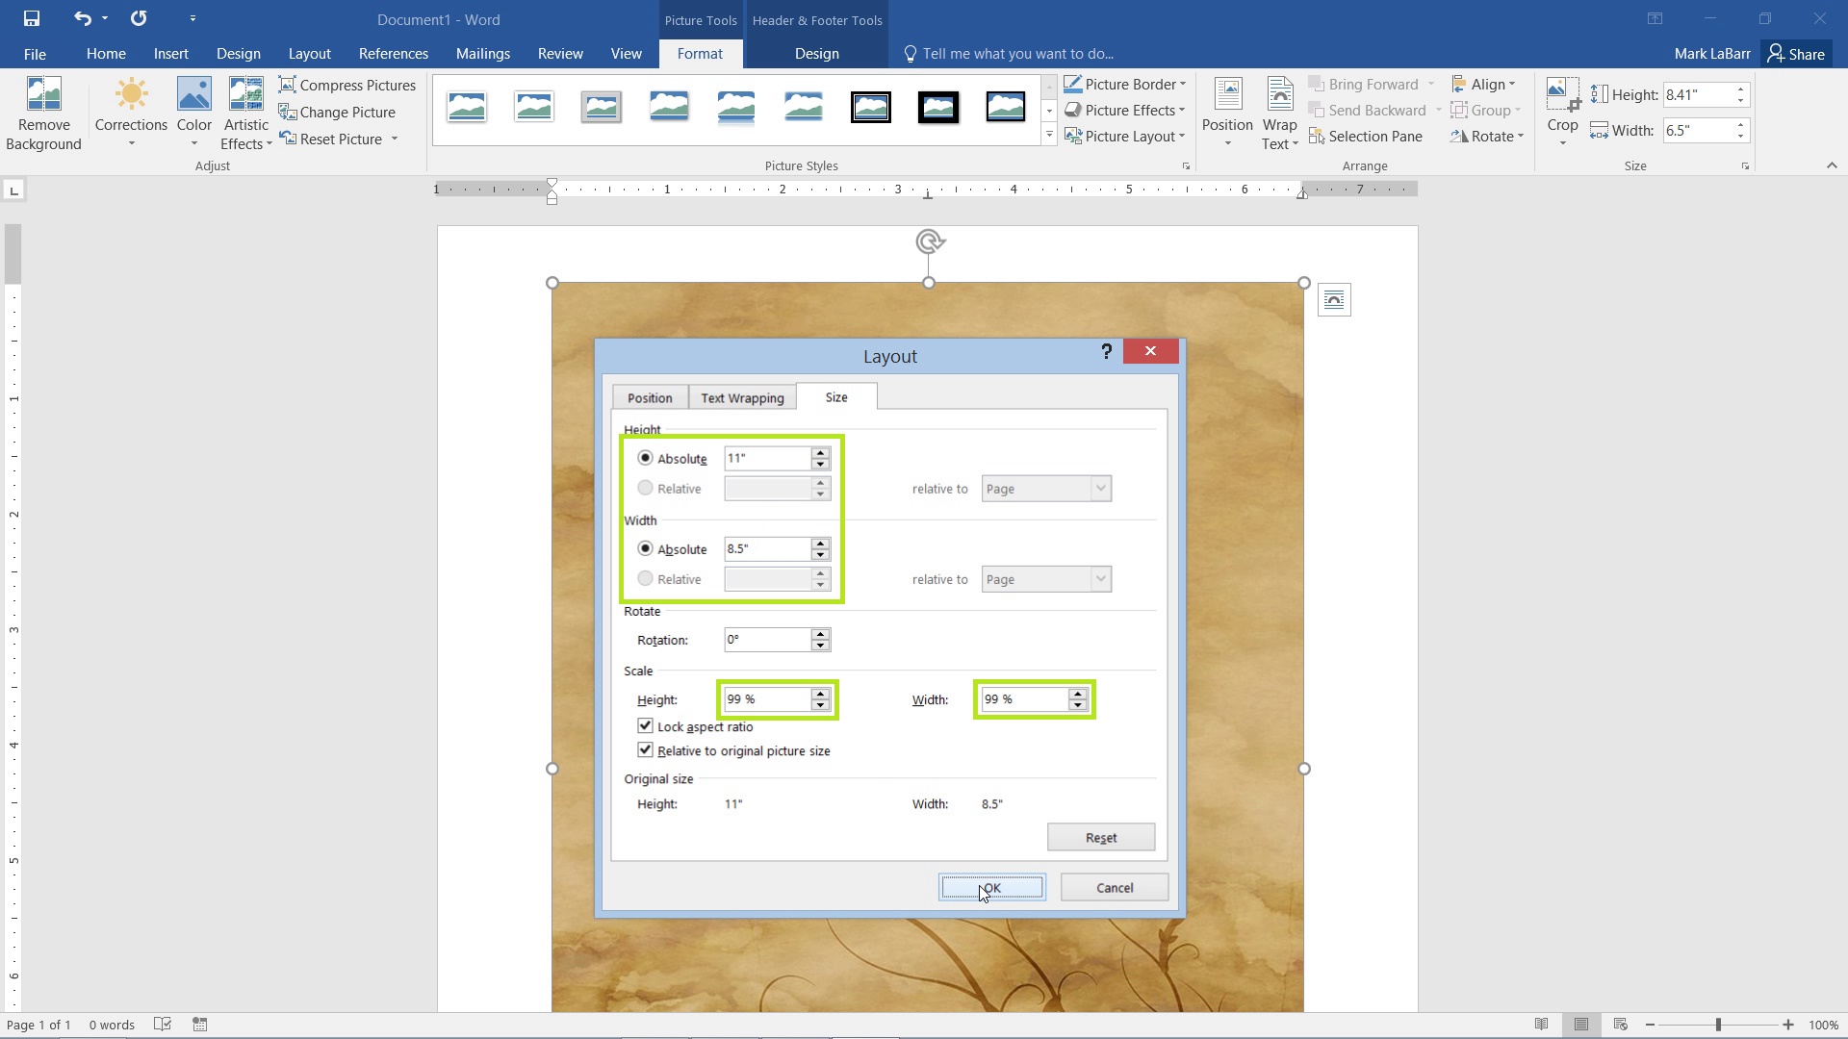Open Customize Quick Access Toolbar dropdown

tap(192, 18)
